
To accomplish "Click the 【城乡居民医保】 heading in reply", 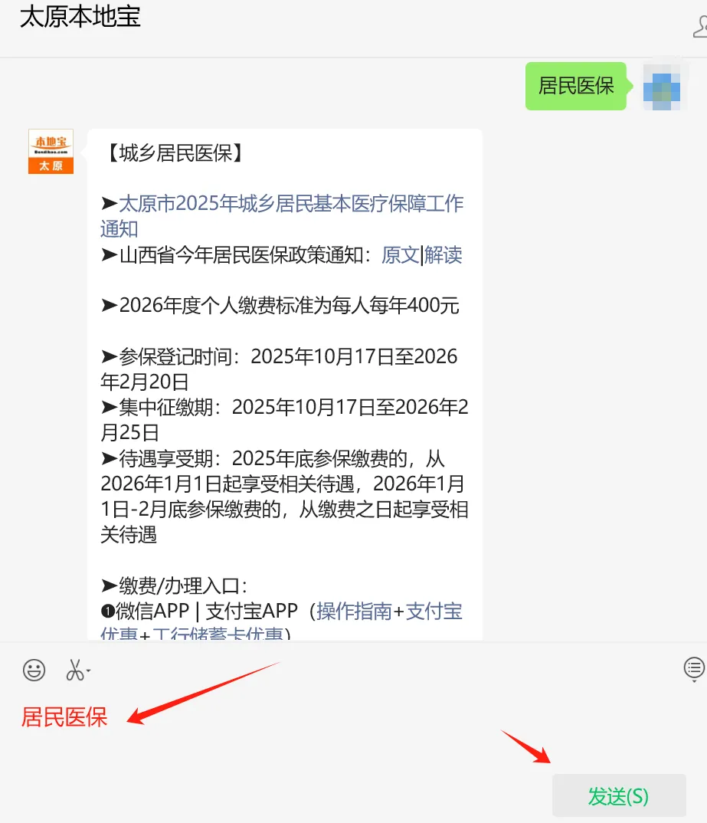I will 174,153.
